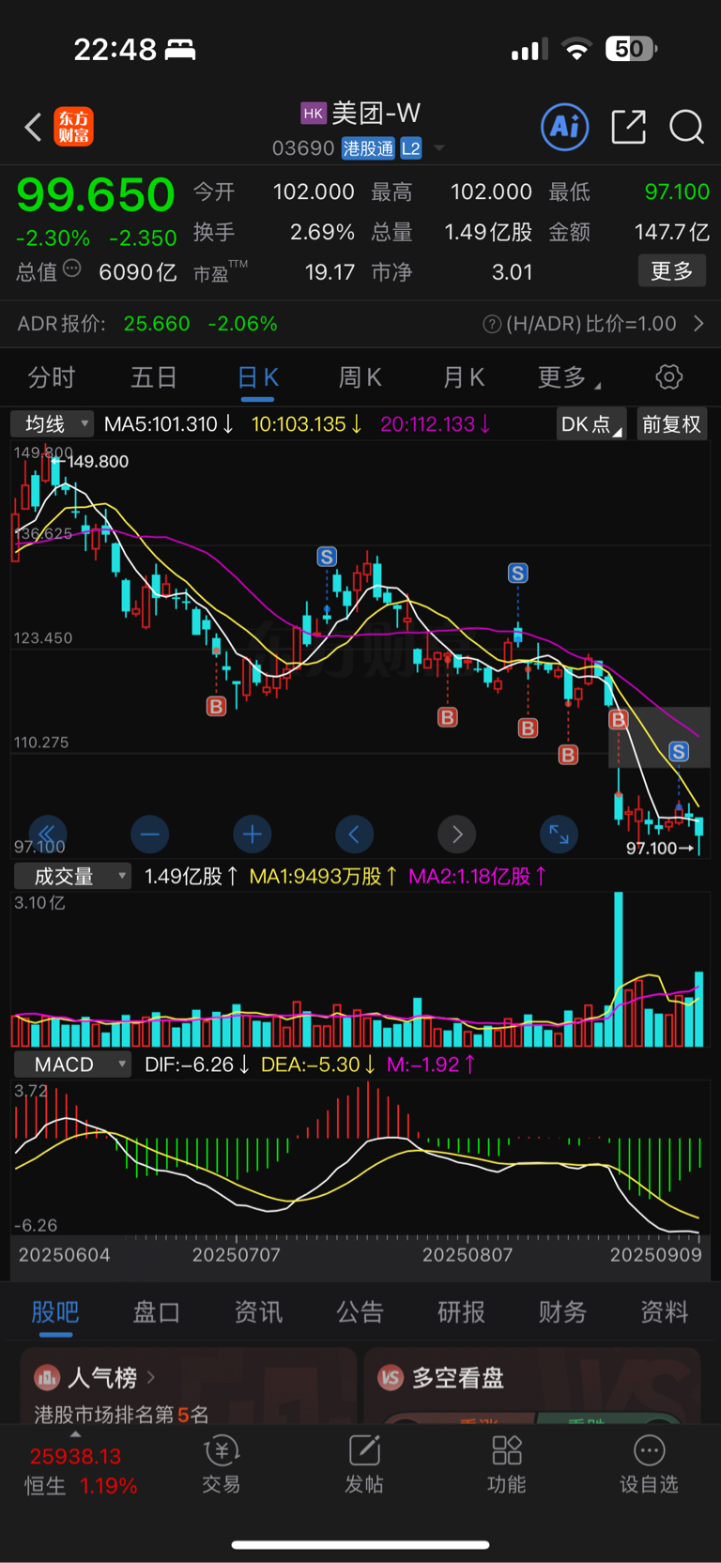Jump to earliest with double-left arrow button
721x1563 pixels.
point(47,834)
